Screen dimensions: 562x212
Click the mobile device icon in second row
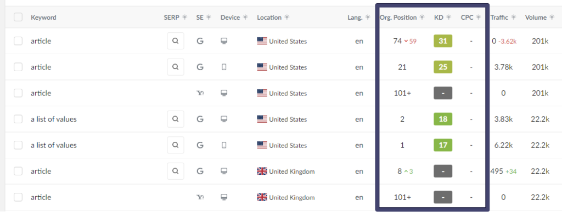click(224, 67)
